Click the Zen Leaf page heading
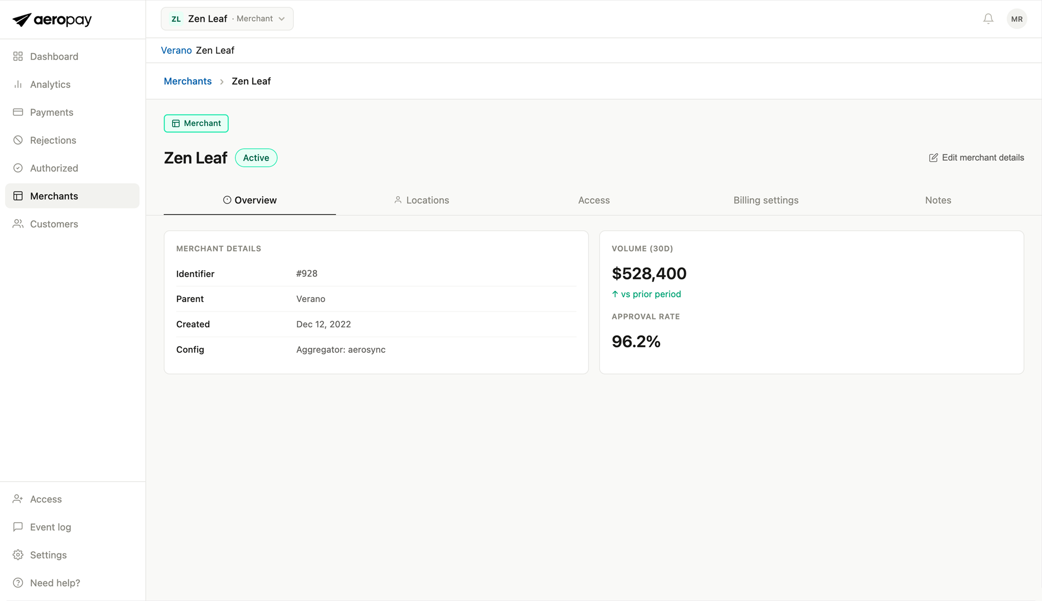 tap(196, 158)
